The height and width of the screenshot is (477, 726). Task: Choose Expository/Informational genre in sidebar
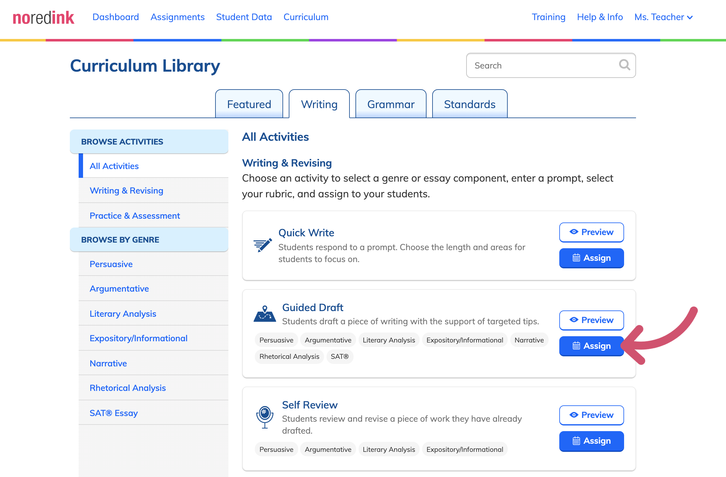click(154, 338)
